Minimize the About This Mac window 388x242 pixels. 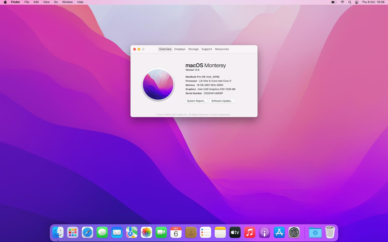[139, 49]
